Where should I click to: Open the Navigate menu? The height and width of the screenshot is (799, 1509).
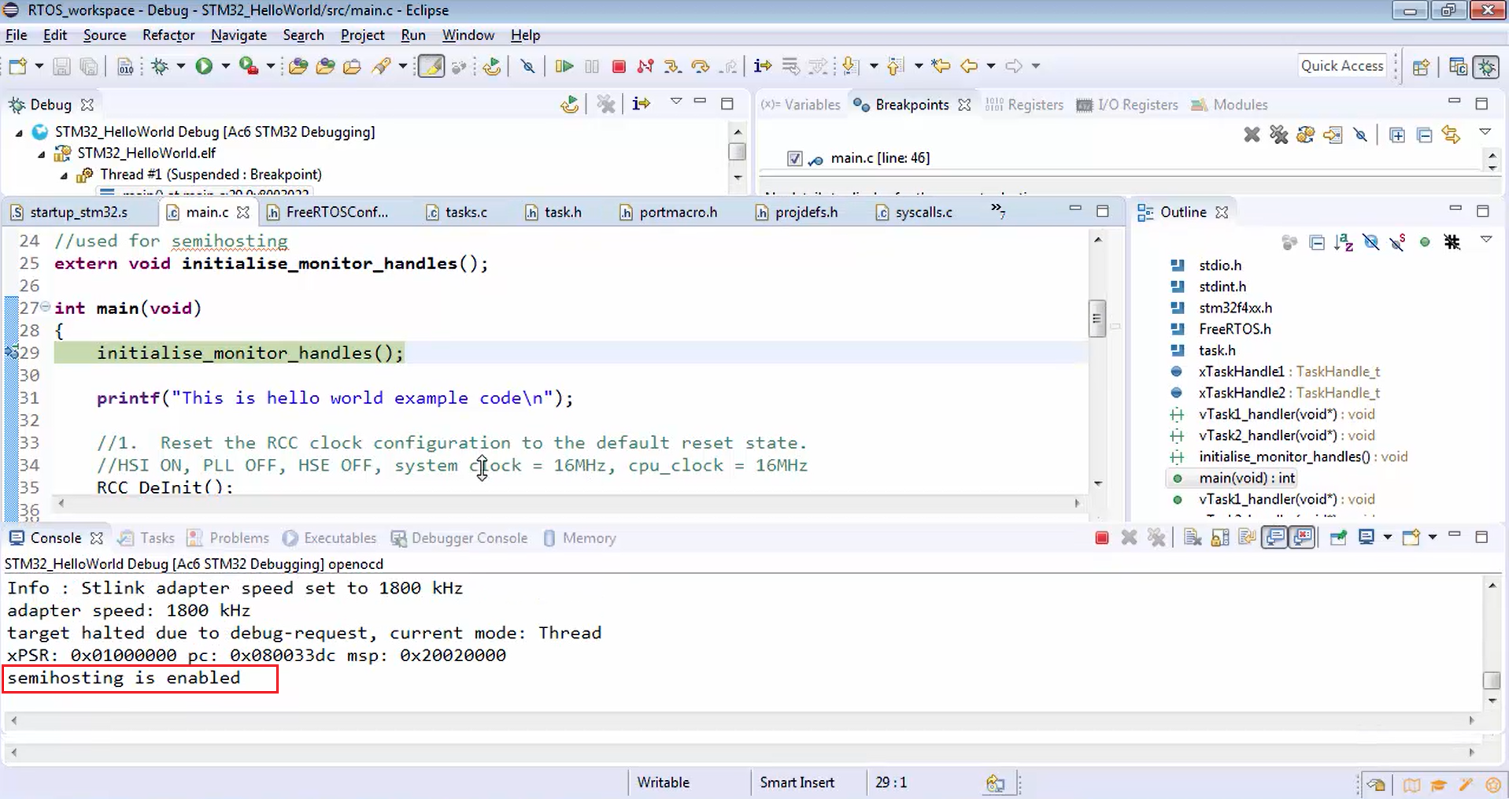239,35
